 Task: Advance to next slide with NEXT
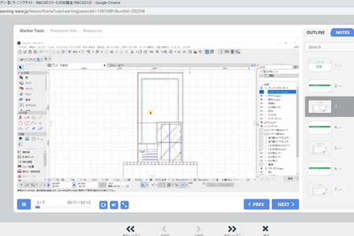coord(285,205)
